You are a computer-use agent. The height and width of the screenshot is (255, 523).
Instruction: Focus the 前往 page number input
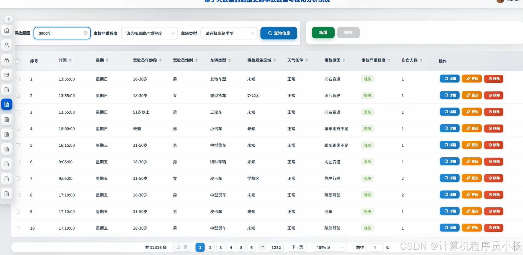(x=375, y=248)
